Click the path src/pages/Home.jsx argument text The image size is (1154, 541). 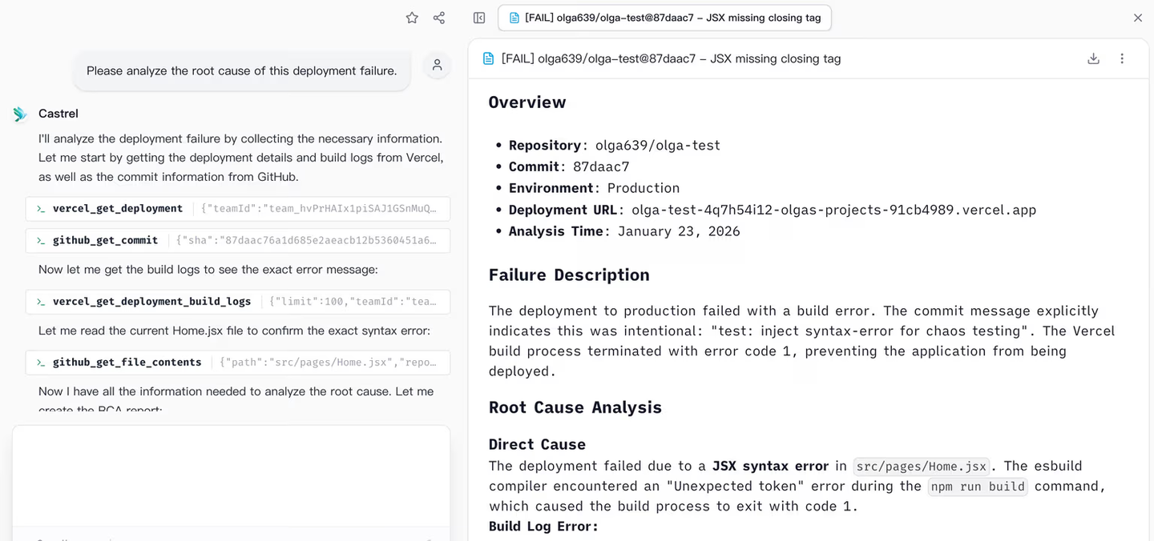[328, 363]
